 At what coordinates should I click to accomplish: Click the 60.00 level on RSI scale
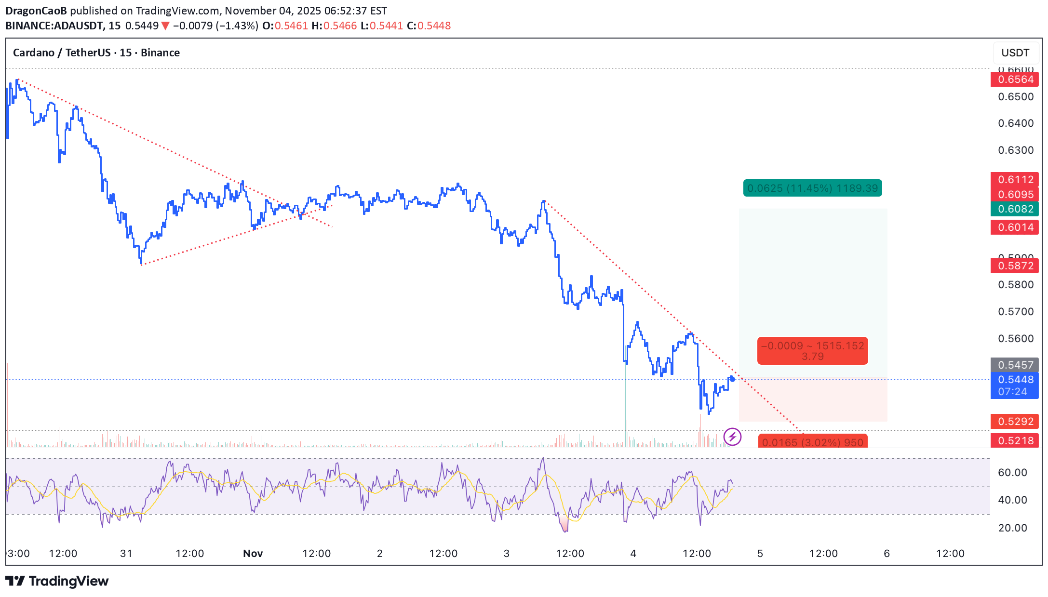[1012, 473]
